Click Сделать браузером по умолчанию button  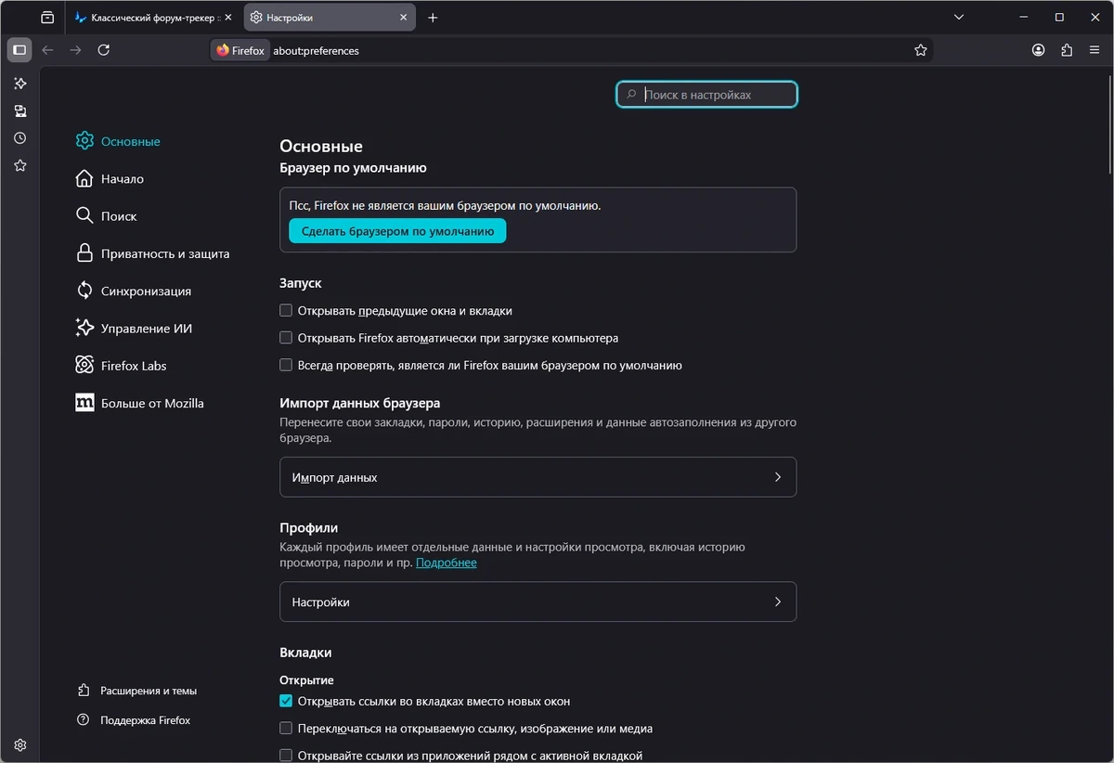[397, 231]
